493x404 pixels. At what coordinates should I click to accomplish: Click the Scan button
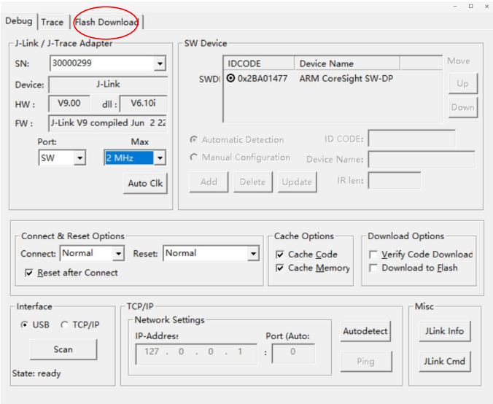[63, 349]
